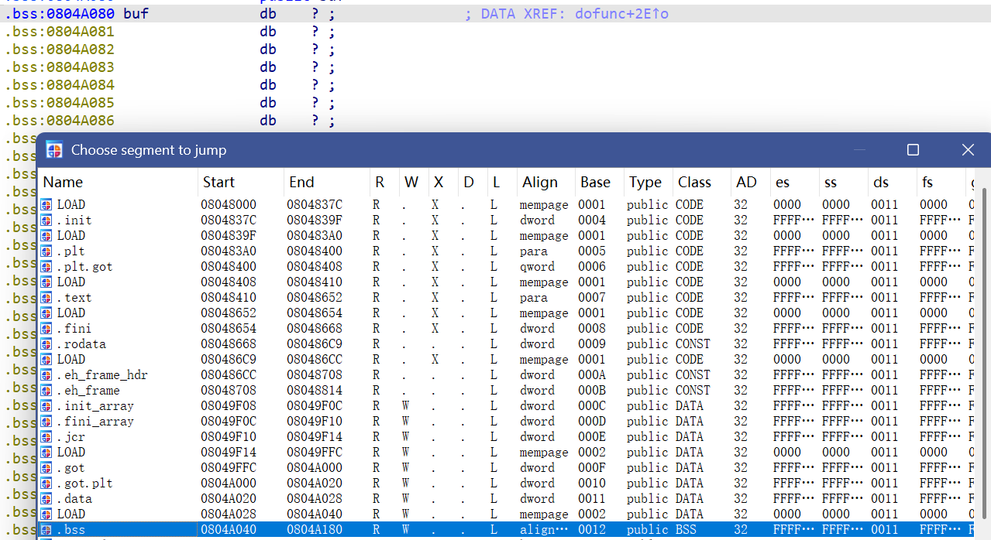
Task: Click the .got.plt segment row icon
Action: (46, 484)
